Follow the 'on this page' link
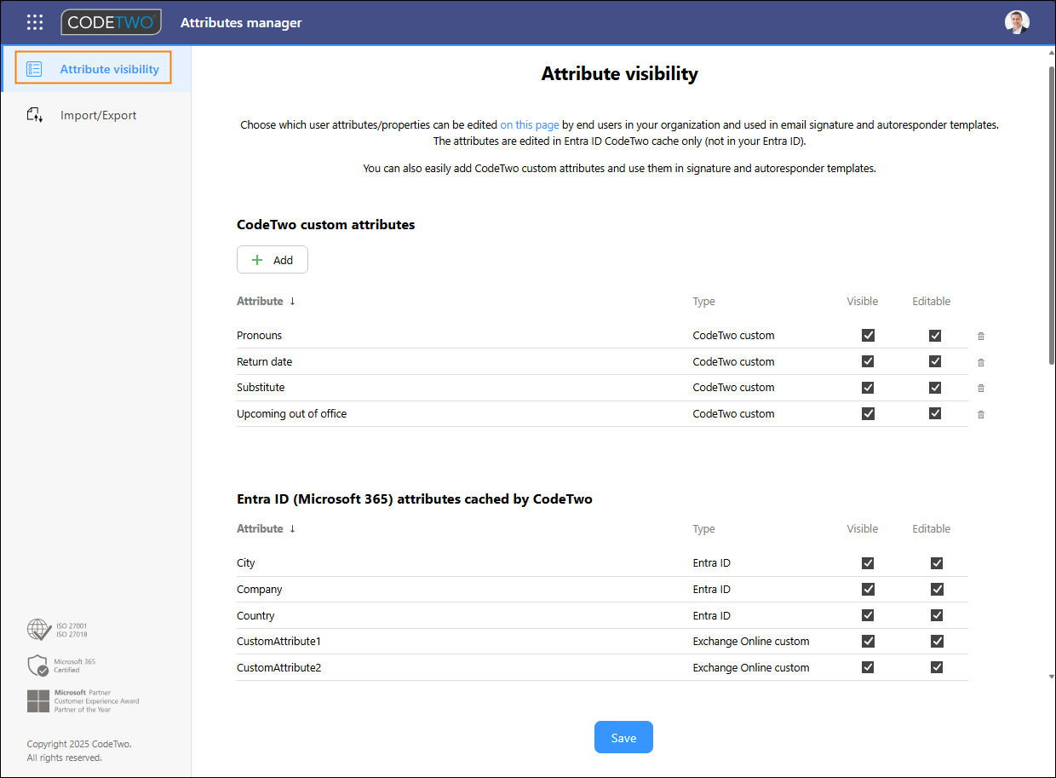This screenshot has height=778, width=1056. [530, 124]
